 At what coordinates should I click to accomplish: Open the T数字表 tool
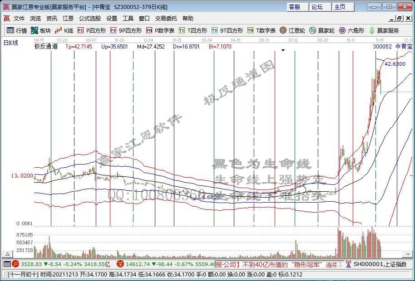[x=262, y=31]
